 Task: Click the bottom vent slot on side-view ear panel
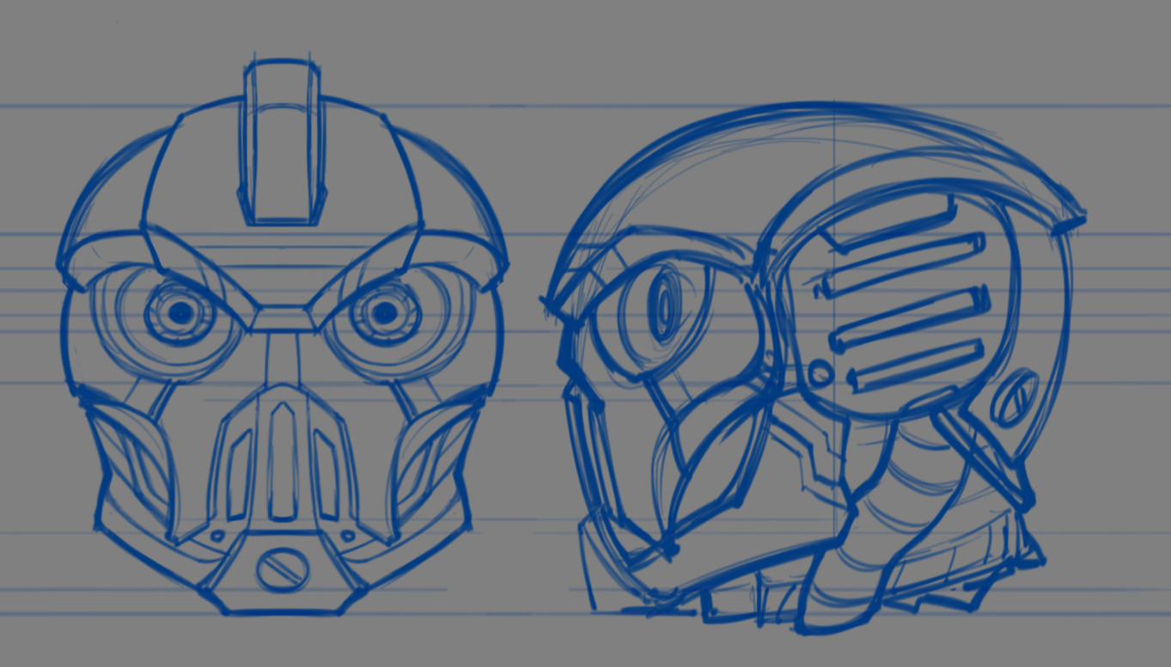pyautogui.click(x=916, y=366)
